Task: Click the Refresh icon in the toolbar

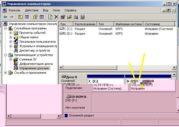Action: coord(50,17)
